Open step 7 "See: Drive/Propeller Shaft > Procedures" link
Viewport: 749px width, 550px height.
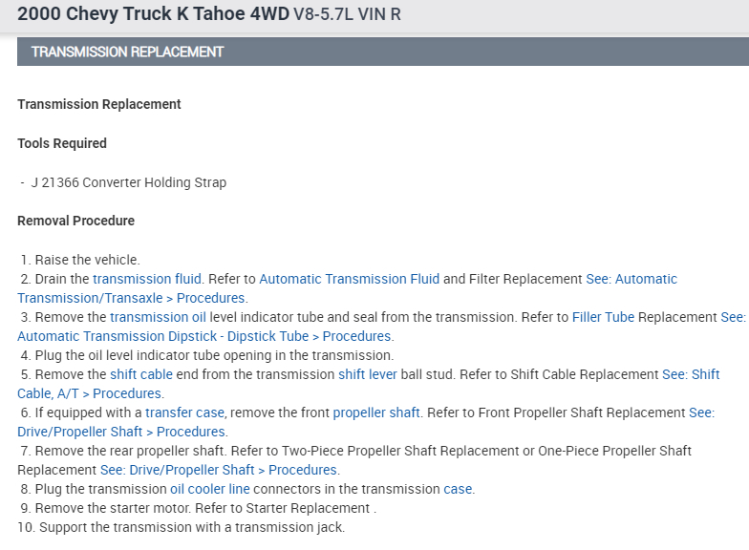pyautogui.click(x=220, y=470)
